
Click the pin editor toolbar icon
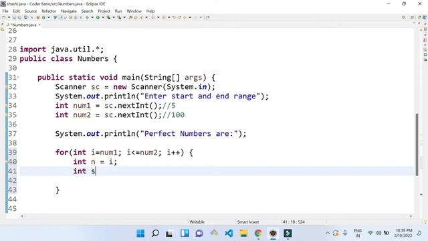[208, 17]
